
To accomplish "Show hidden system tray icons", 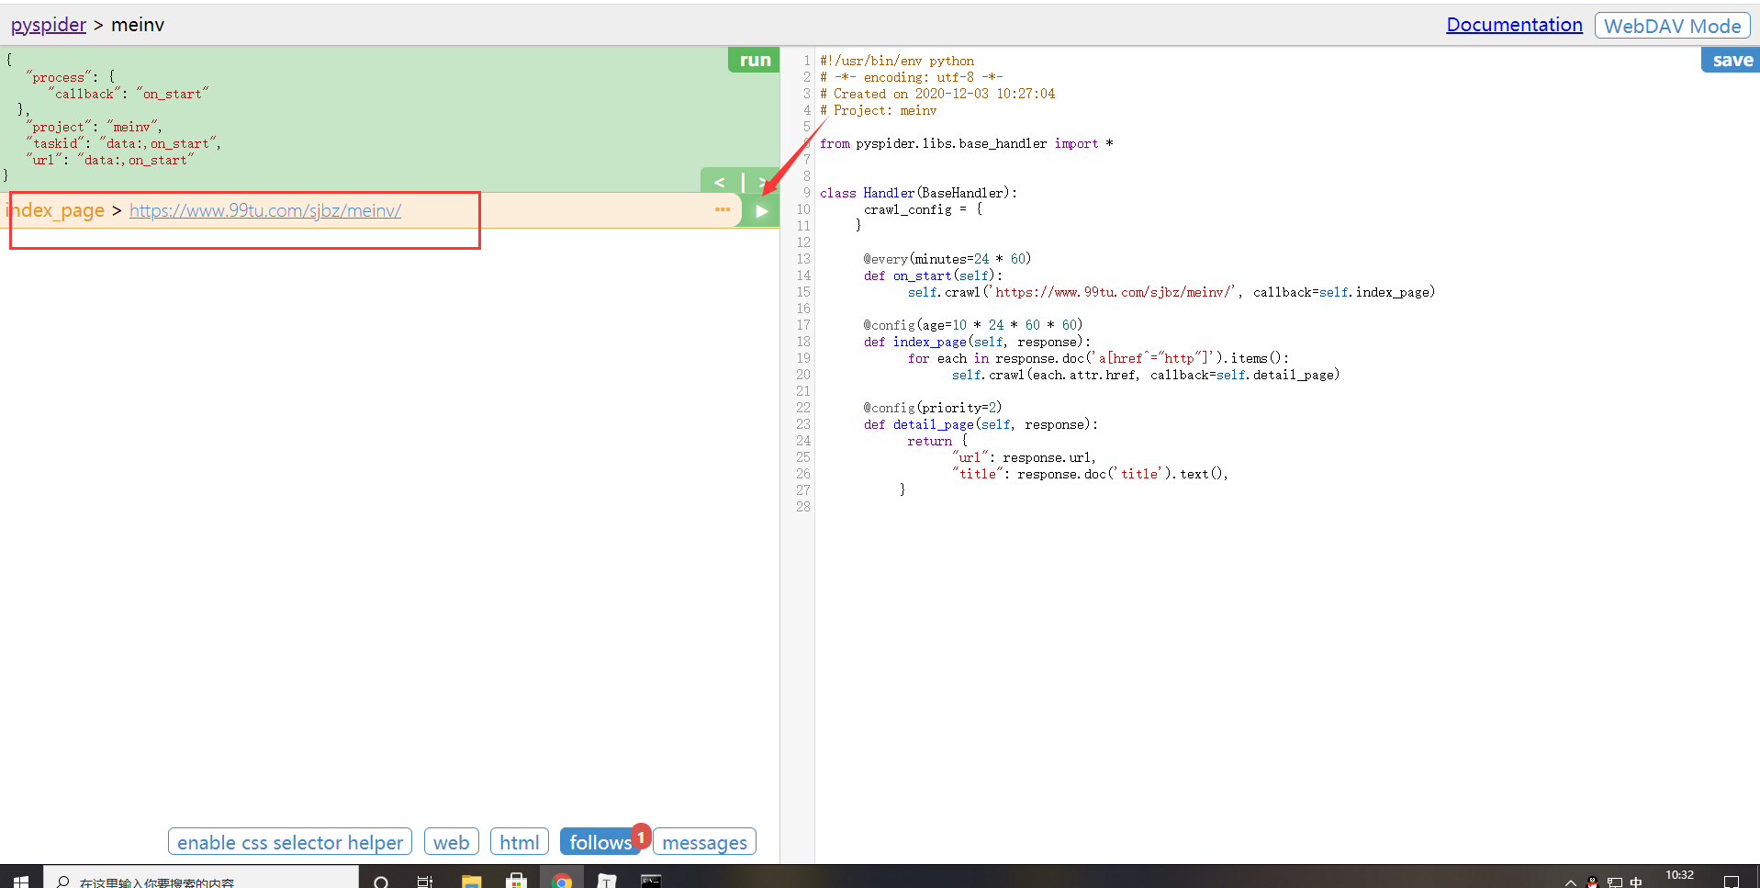I will point(1571,882).
